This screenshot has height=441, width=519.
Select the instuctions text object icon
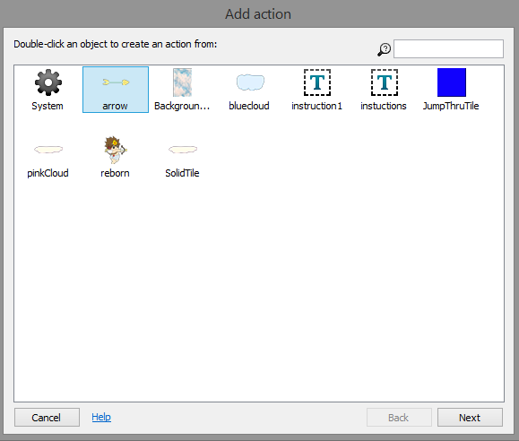point(385,82)
